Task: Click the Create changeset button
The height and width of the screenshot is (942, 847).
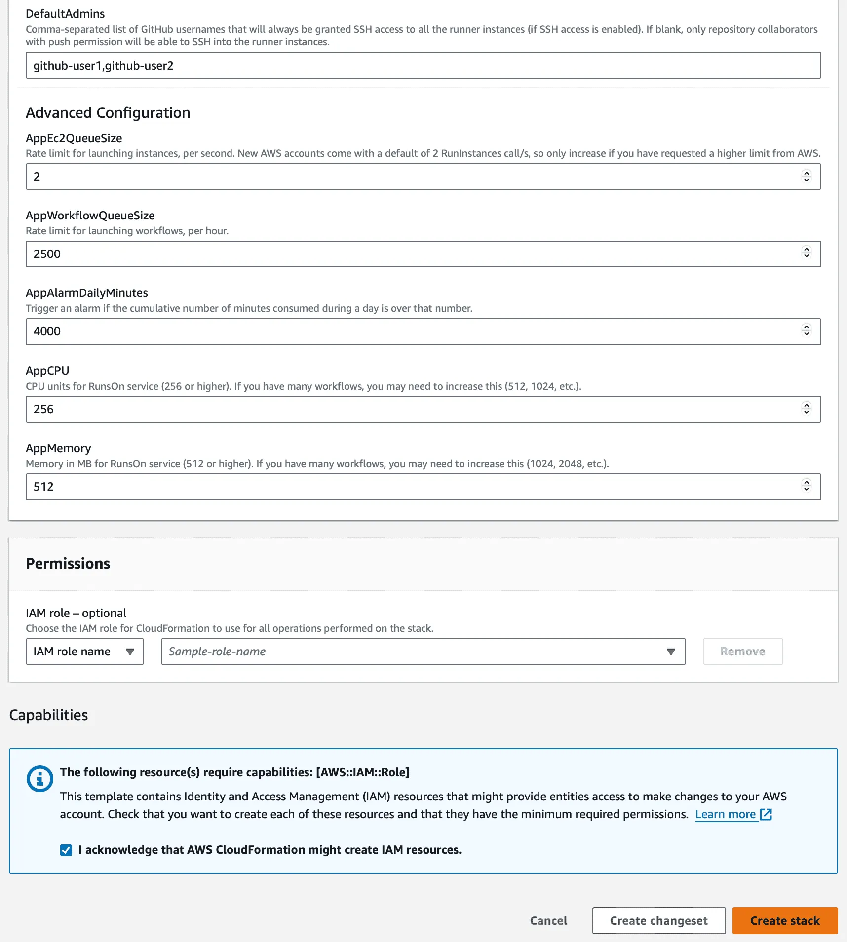Action: pyautogui.click(x=658, y=921)
